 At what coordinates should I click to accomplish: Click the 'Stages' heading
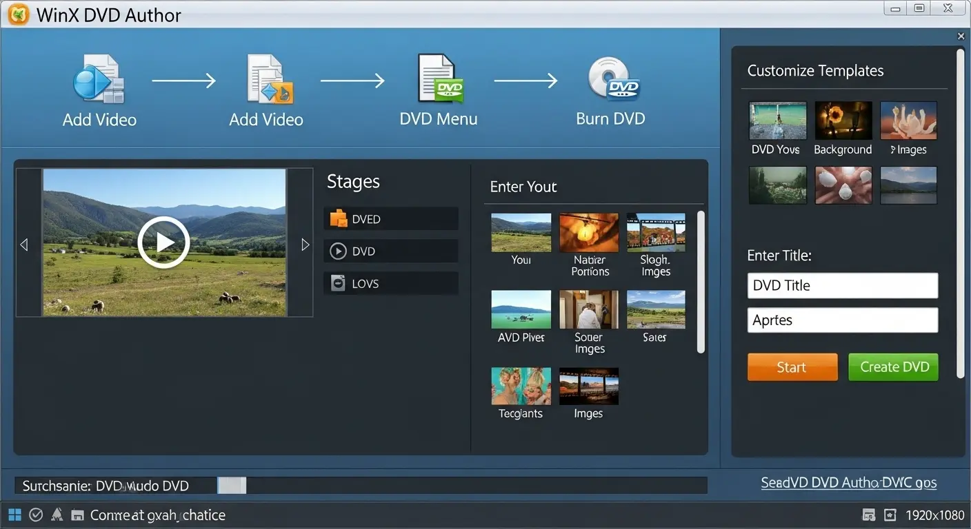[353, 182]
